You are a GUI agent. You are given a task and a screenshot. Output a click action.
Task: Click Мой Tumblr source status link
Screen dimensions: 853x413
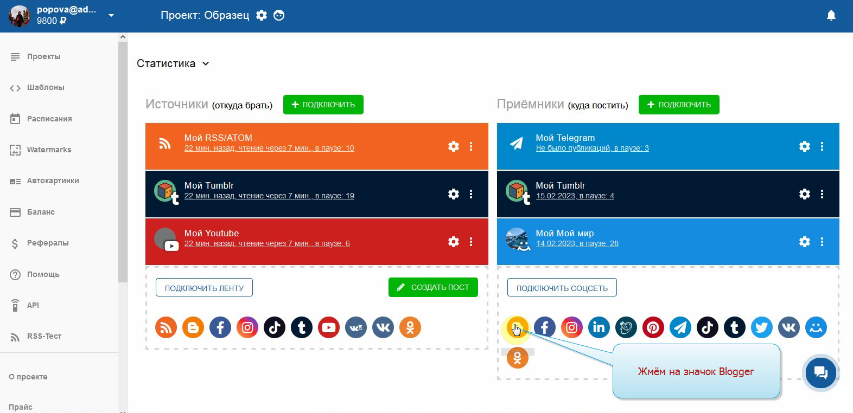click(269, 196)
